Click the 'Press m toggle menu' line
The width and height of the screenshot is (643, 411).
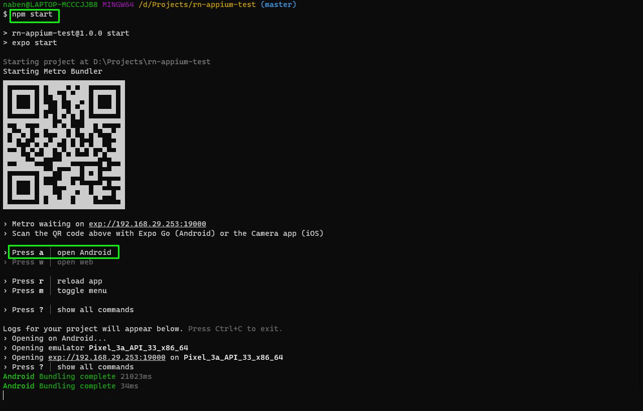pyautogui.click(x=55, y=291)
